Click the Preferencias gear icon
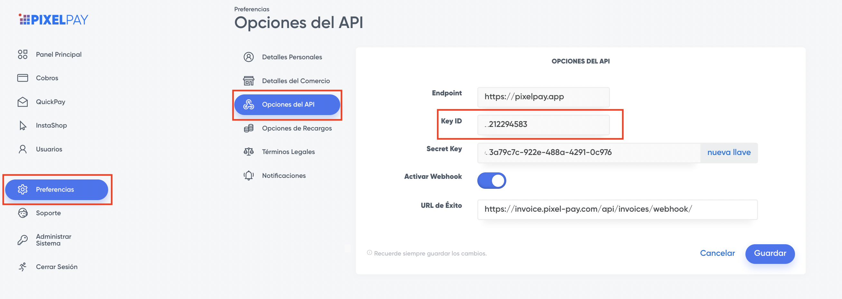This screenshot has width=842, height=299. (x=23, y=189)
